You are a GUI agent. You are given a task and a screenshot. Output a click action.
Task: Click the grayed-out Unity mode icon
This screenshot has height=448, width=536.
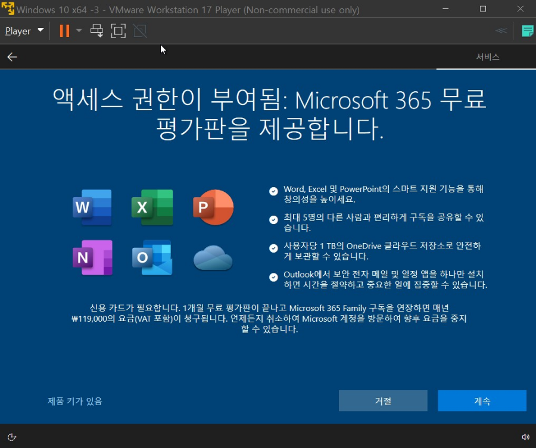(x=140, y=31)
